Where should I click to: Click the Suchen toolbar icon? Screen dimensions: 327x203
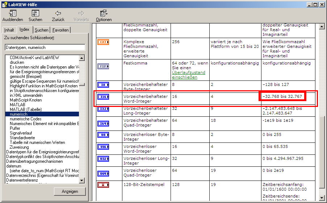35,13
